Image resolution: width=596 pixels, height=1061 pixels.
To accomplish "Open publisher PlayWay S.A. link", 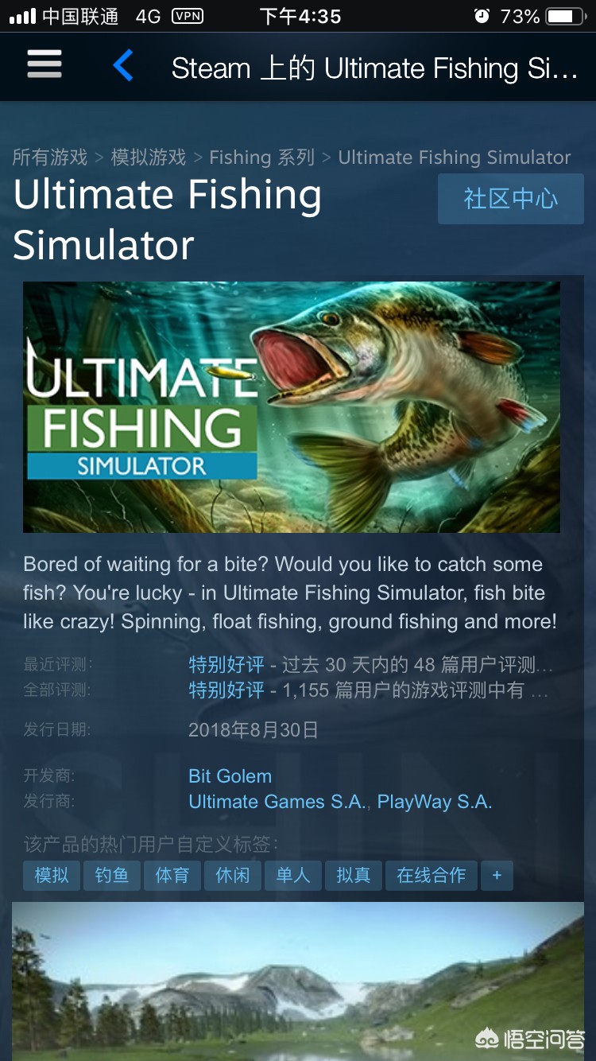I will pos(435,802).
